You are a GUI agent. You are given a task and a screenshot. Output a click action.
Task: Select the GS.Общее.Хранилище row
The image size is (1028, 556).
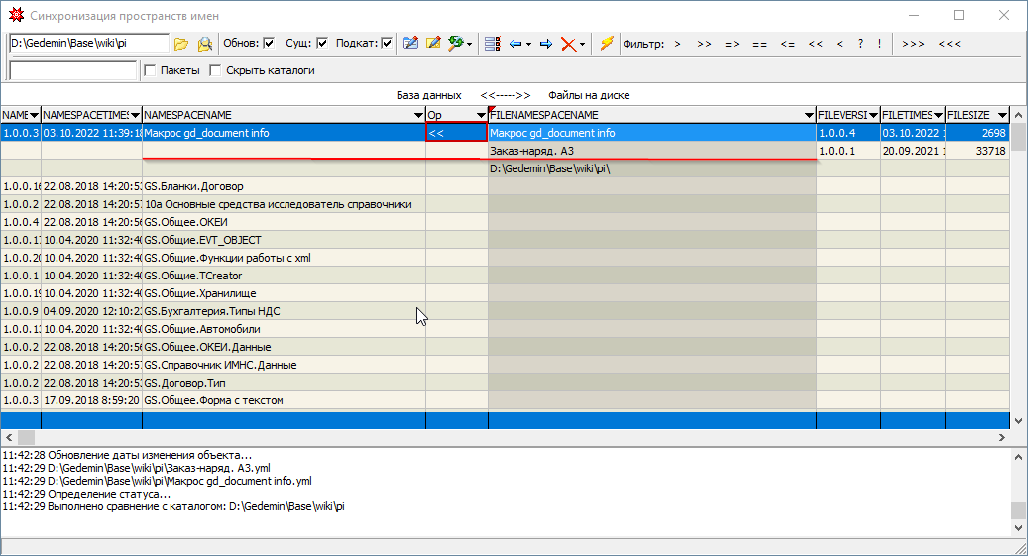pyautogui.click(x=199, y=293)
